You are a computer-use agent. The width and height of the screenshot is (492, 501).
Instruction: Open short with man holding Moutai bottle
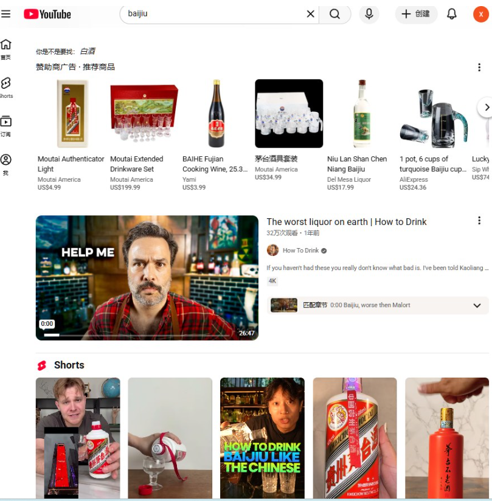(78, 438)
